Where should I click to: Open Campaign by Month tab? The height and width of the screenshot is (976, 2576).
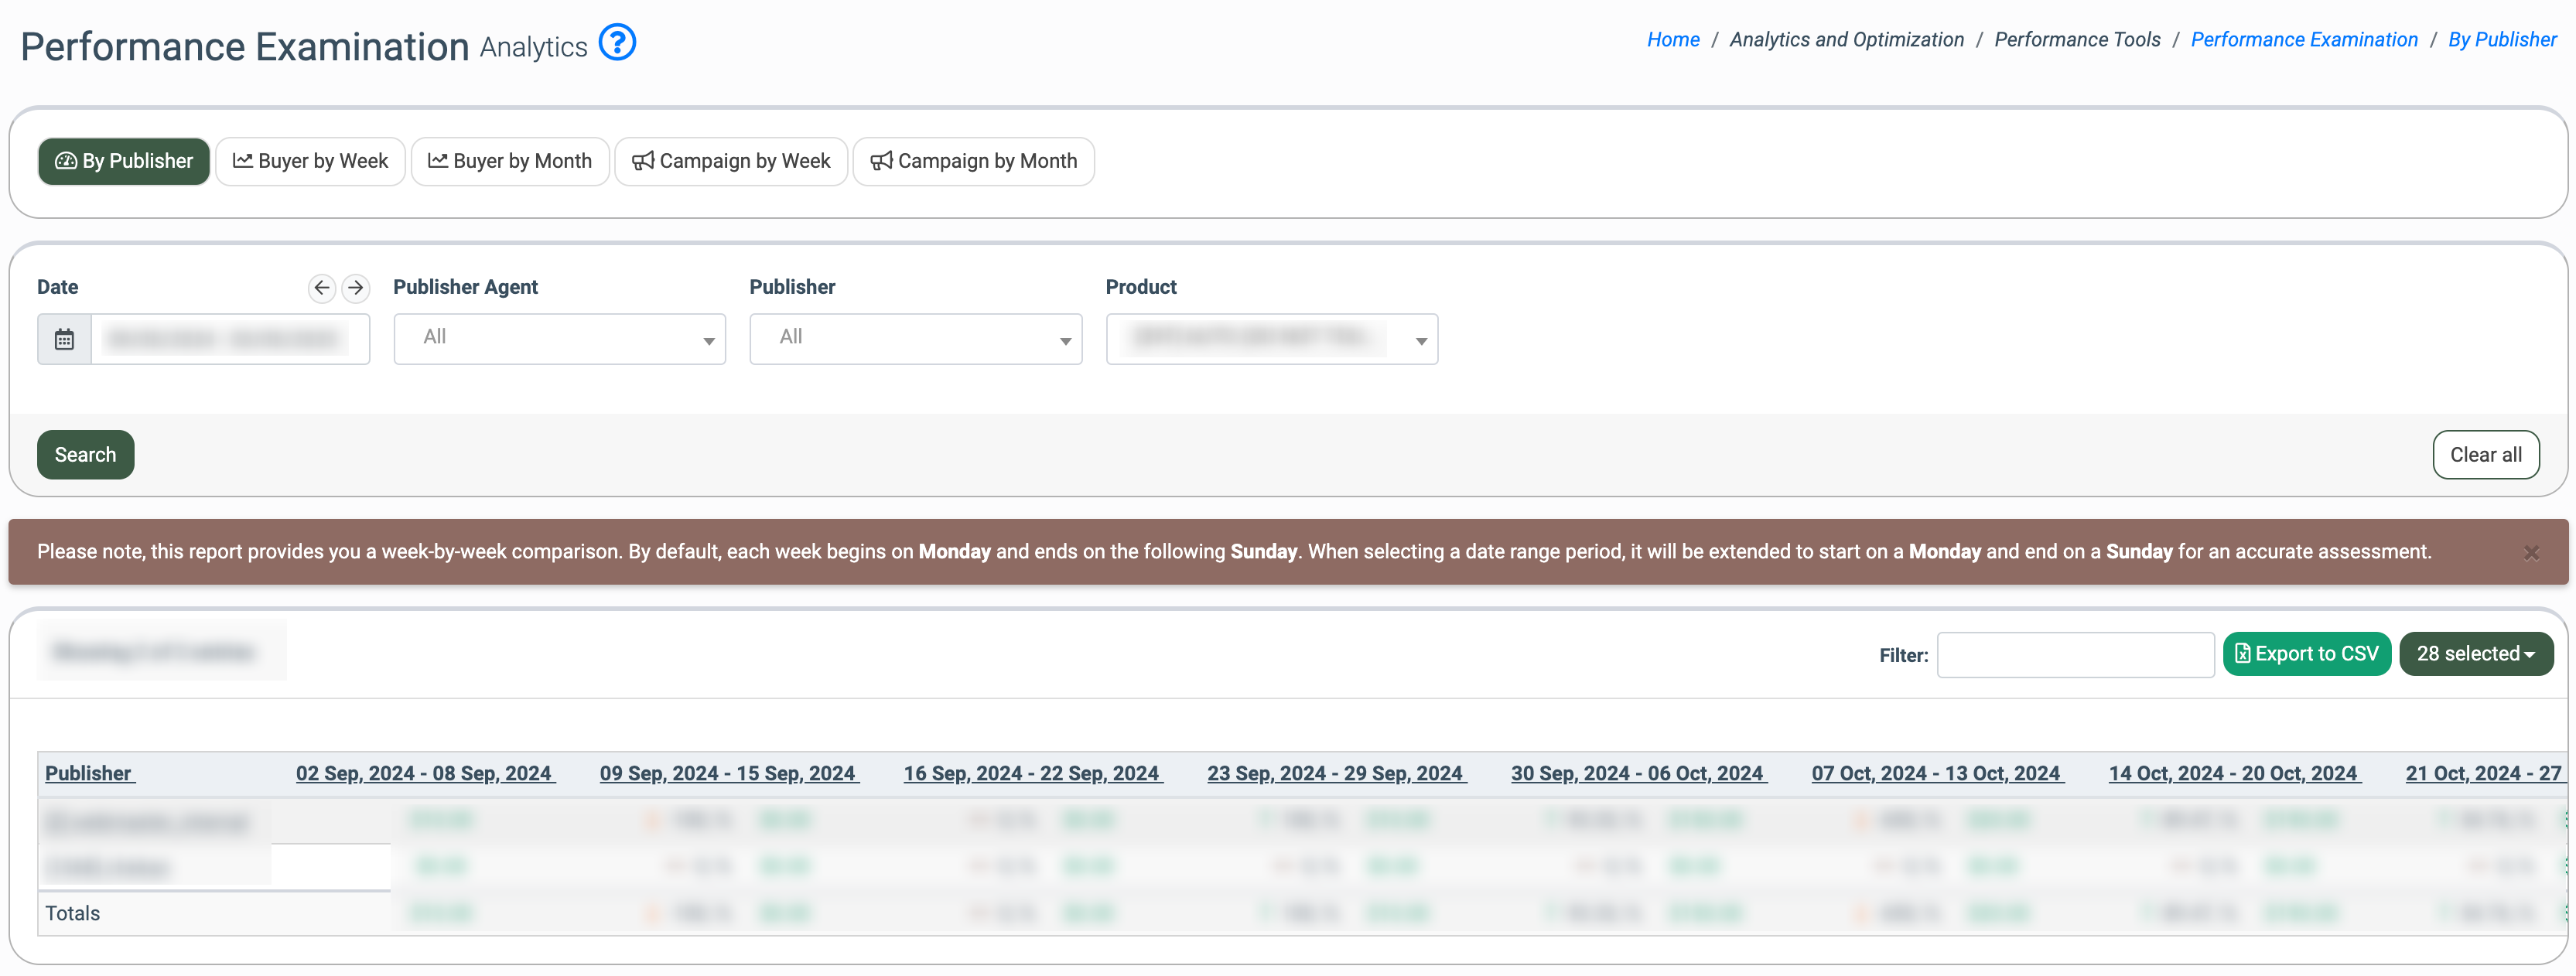[973, 161]
